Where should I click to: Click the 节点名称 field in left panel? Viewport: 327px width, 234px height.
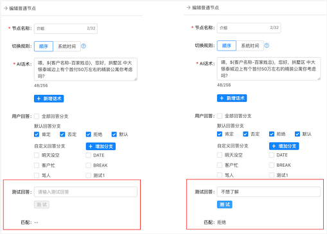pos(66,28)
